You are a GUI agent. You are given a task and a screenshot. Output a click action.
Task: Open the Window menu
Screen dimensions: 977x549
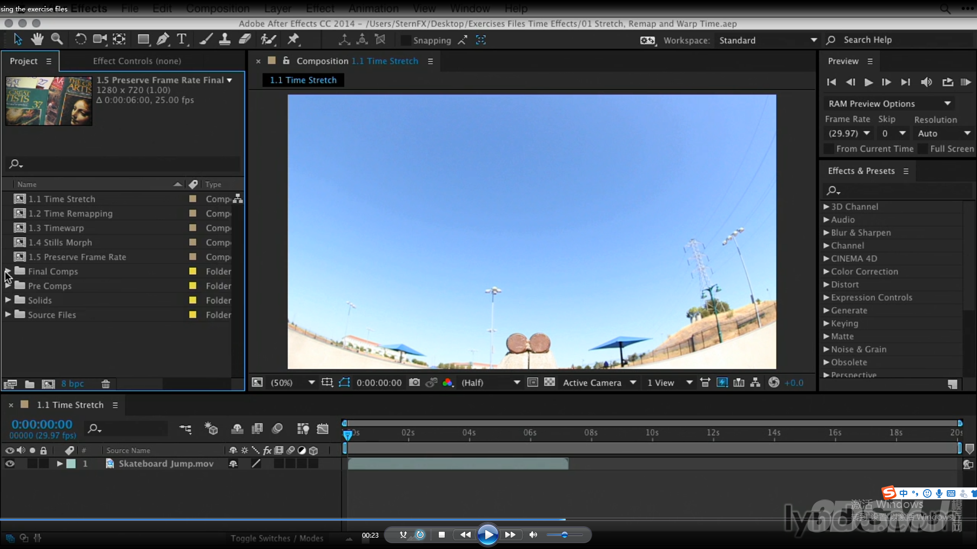(x=470, y=9)
